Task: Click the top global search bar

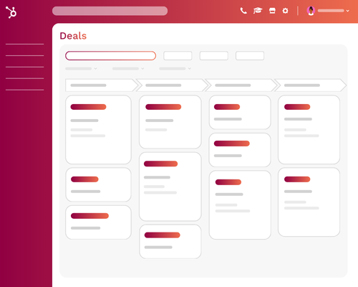Action: click(x=110, y=11)
